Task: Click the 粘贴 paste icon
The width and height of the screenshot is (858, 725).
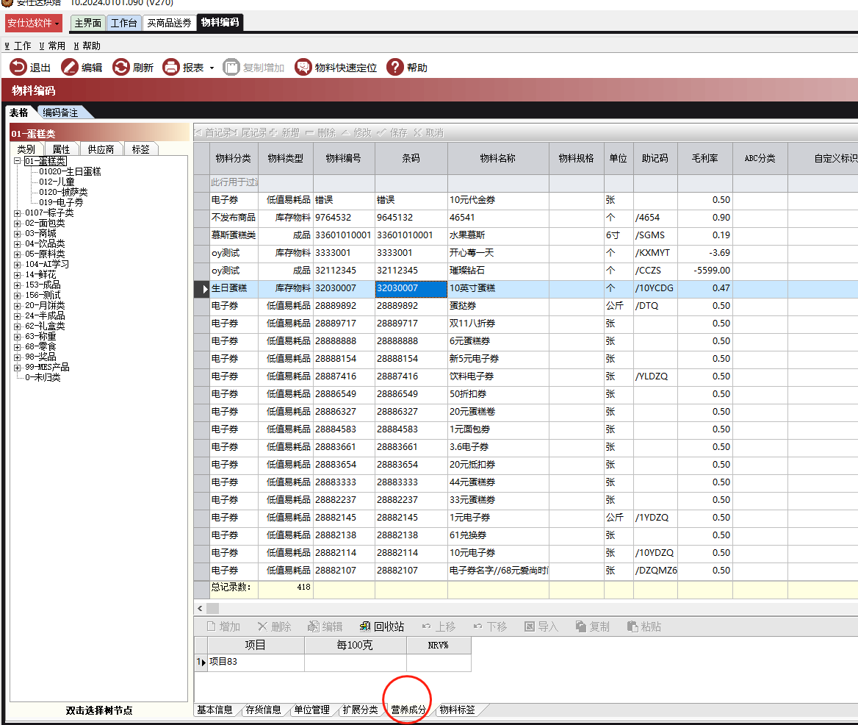Action: pos(632,626)
